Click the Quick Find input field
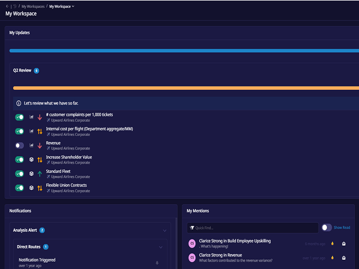Viewport: 359px width, 269px height. pyautogui.click(x=253, y=228)
